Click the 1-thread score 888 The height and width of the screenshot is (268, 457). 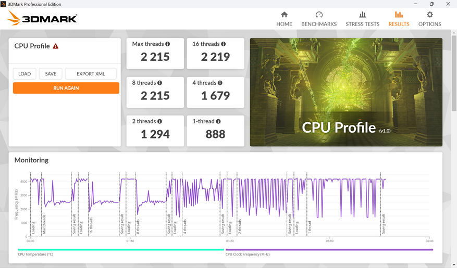coord(215,134)
